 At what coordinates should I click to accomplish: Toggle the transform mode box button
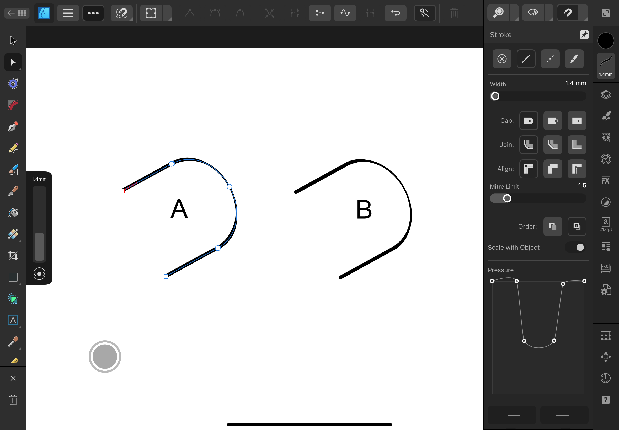[151, 13]
